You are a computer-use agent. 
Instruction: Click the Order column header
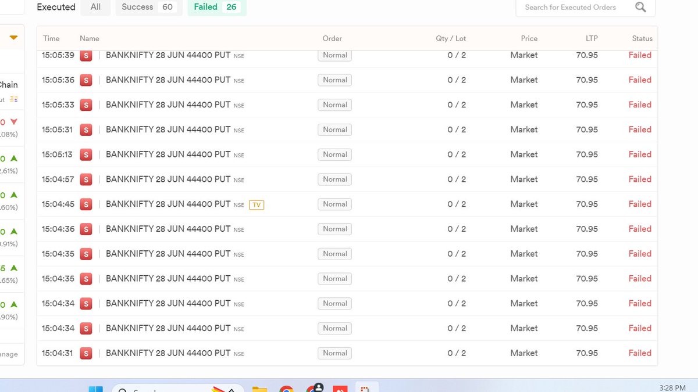pos(332,38)
